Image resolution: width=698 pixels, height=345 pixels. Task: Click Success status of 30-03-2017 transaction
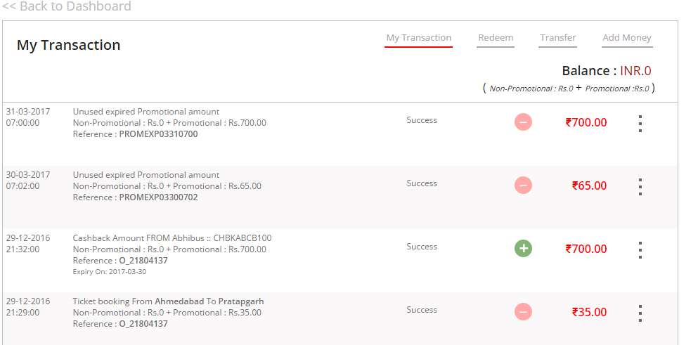pos(422,183)
